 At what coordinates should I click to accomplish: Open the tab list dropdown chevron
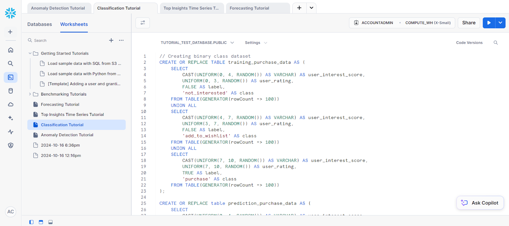(311, 8)
